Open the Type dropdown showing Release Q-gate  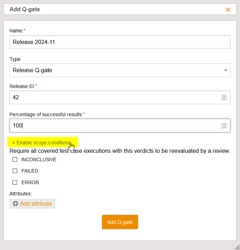(116, 70)
